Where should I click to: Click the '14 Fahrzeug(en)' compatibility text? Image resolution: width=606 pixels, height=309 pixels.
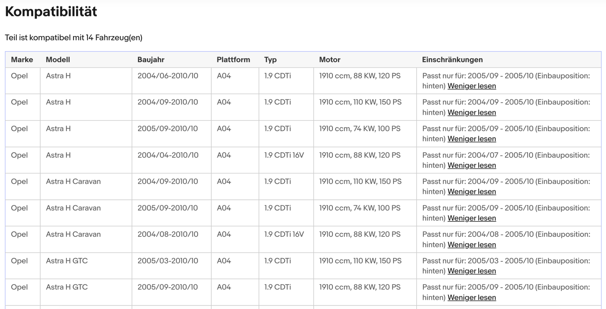[x=114, y=38]
